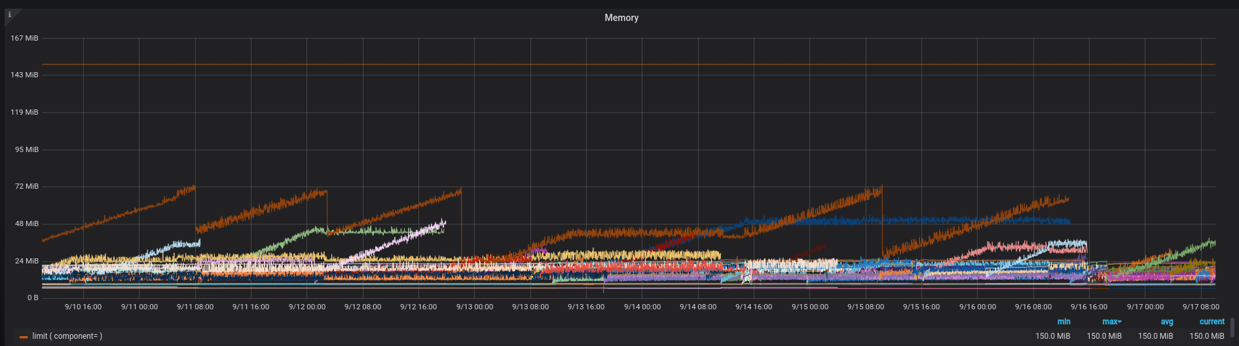Click the legend vertical scrollbar
This screenshot has width=1239, height=346.
(x=1232, y=326)
